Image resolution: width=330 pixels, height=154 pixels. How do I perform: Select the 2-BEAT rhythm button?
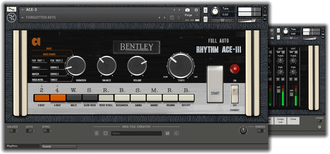tap(42, 98)
